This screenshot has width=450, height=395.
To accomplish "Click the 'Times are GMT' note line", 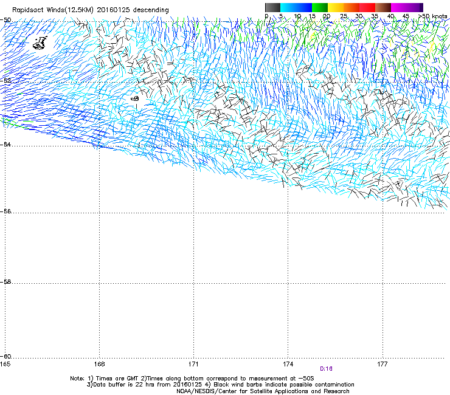I will [192, 379].
